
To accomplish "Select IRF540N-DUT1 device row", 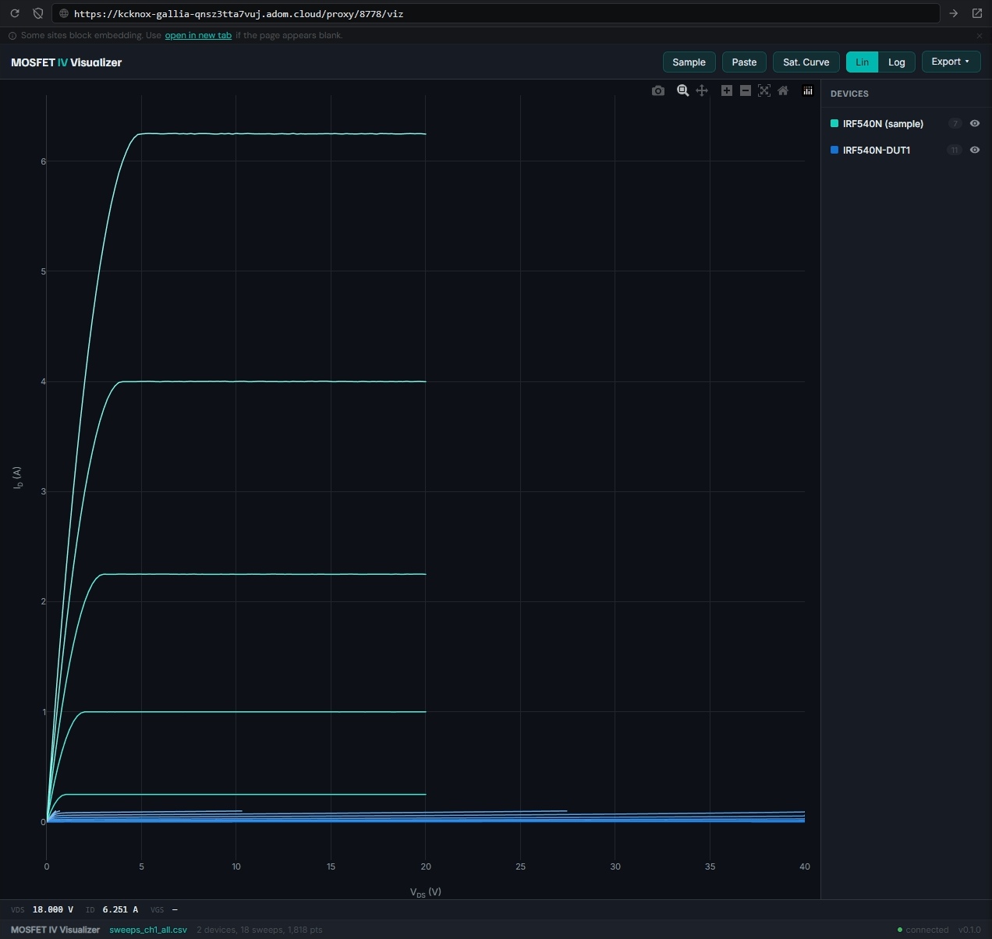I will [x=905, y=150].
